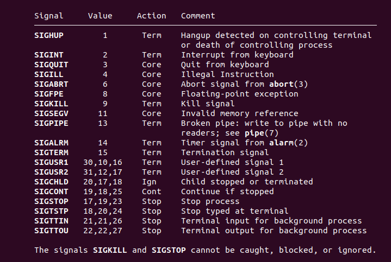
Task: Click the Ign action for SIGCHLD
Action: (149, 182)
